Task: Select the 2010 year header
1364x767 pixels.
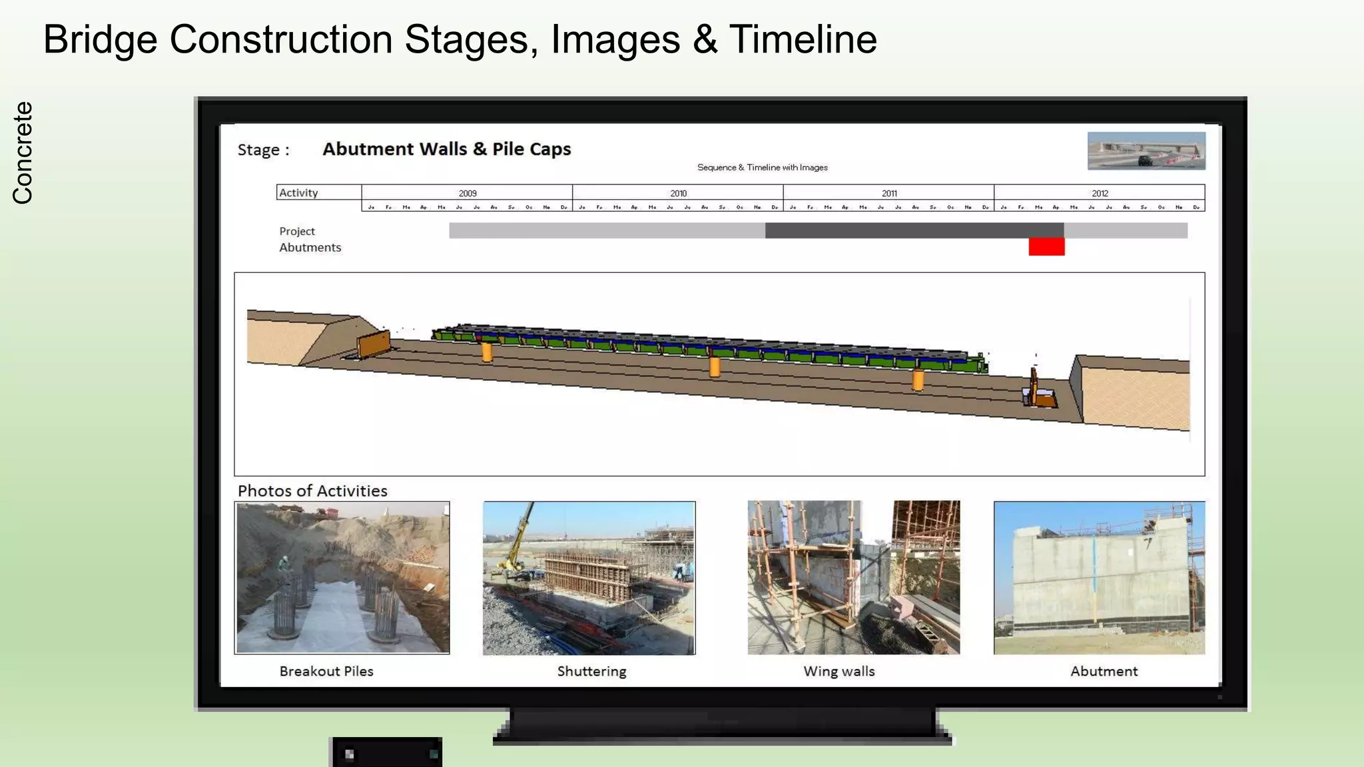Action: coord(678,193)
